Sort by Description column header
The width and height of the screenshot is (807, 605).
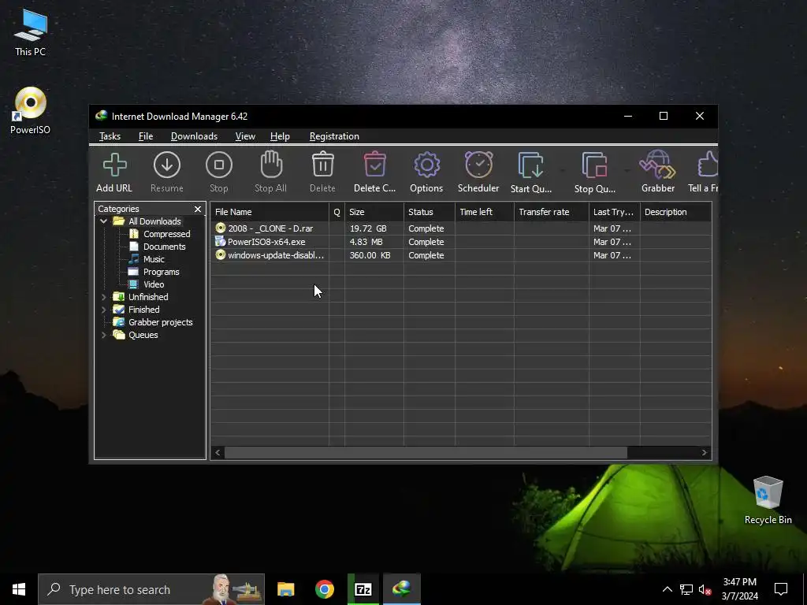point(675,212)
